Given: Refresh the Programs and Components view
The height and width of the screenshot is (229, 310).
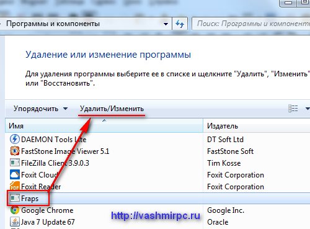Looking at the screenshot, I should [x=180, y=24].
